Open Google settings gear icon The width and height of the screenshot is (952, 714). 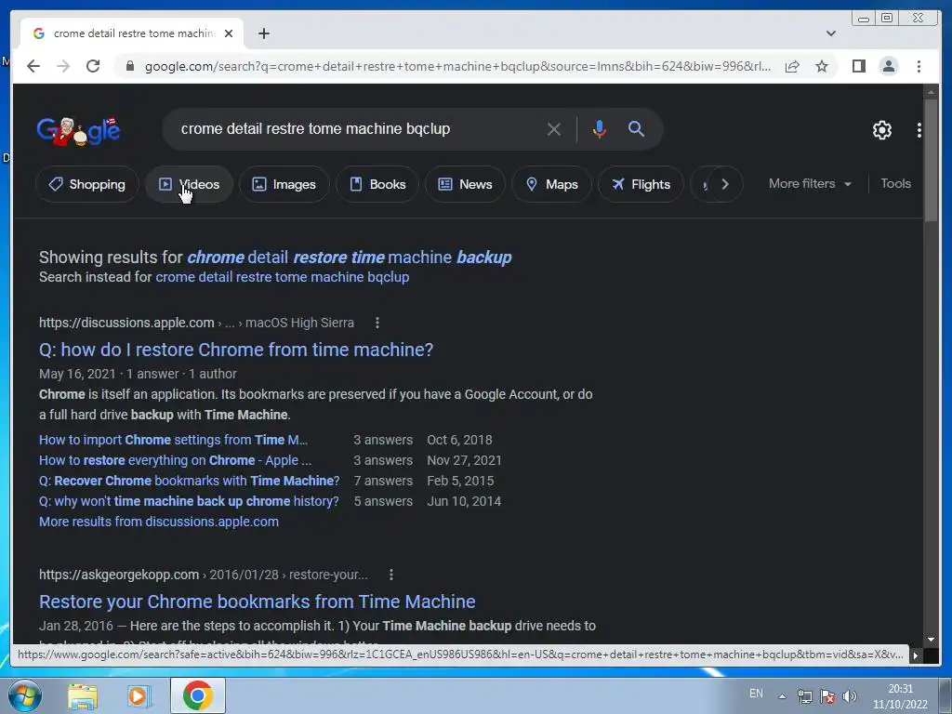coord(881,130)
